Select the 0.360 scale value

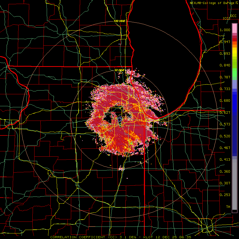coord(225,172)
